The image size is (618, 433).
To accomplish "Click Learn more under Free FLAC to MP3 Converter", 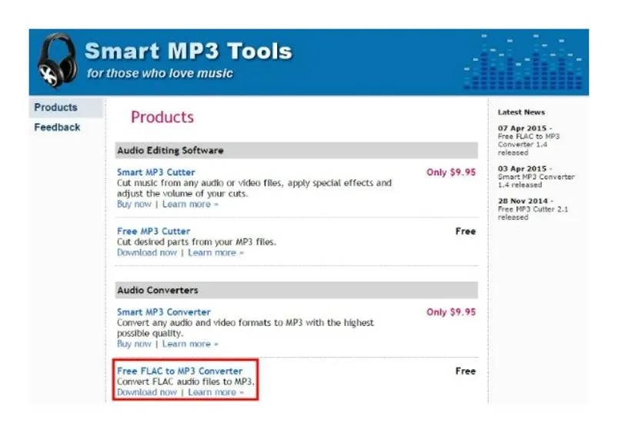I will click(215, 392).
